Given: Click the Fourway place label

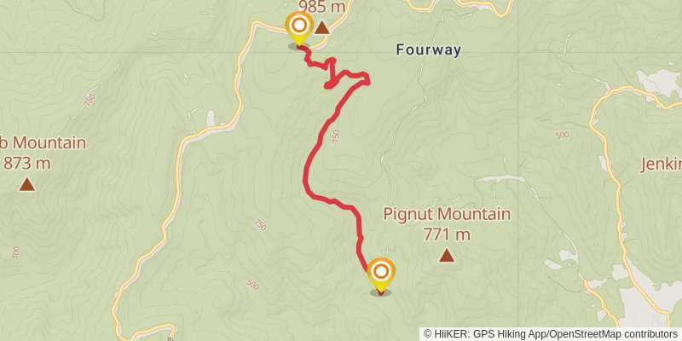Looking at the screenshot, I should click(429, 50).
